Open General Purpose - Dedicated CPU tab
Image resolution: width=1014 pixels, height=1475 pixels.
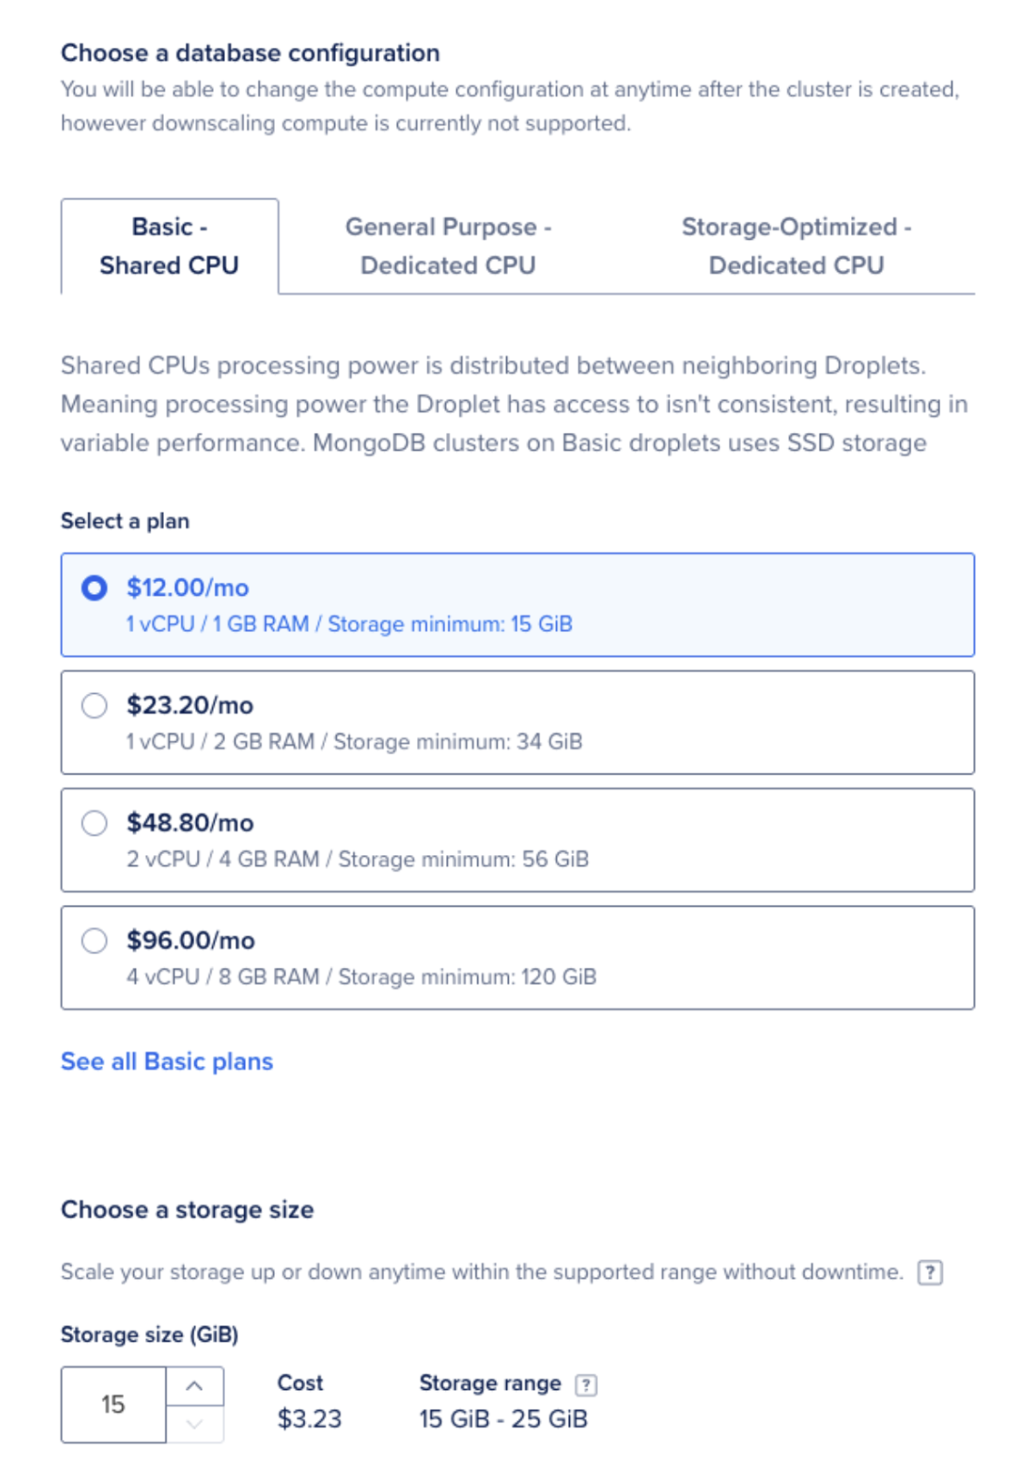[x=448, y=246]
